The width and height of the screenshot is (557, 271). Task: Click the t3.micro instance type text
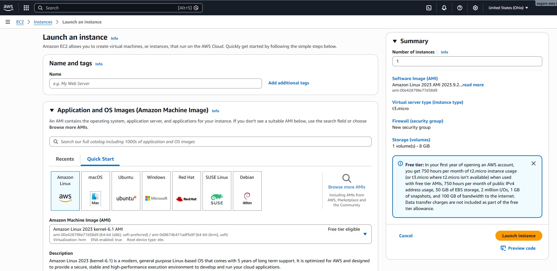(400, 108)
